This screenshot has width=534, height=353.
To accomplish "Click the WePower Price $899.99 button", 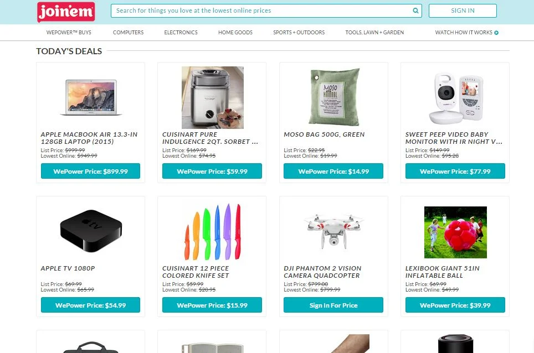I will point(91,171).
